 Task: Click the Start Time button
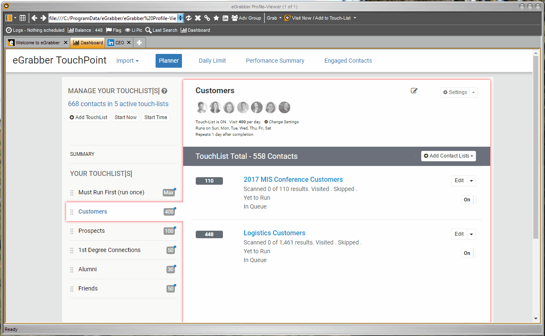coord(156,117)
